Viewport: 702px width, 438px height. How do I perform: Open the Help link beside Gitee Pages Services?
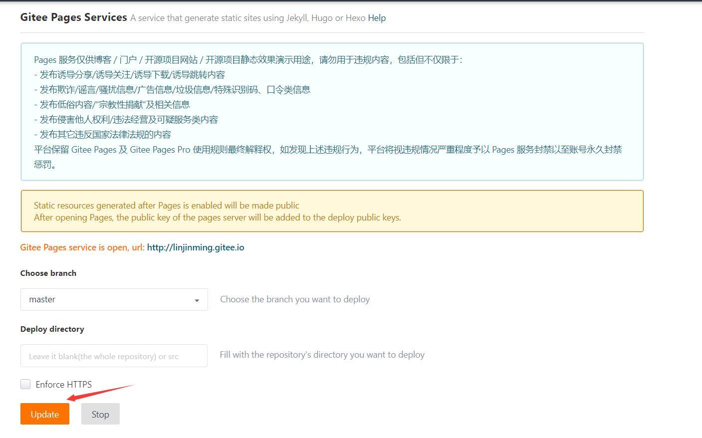pyautogui.click(x=377, y=18)
